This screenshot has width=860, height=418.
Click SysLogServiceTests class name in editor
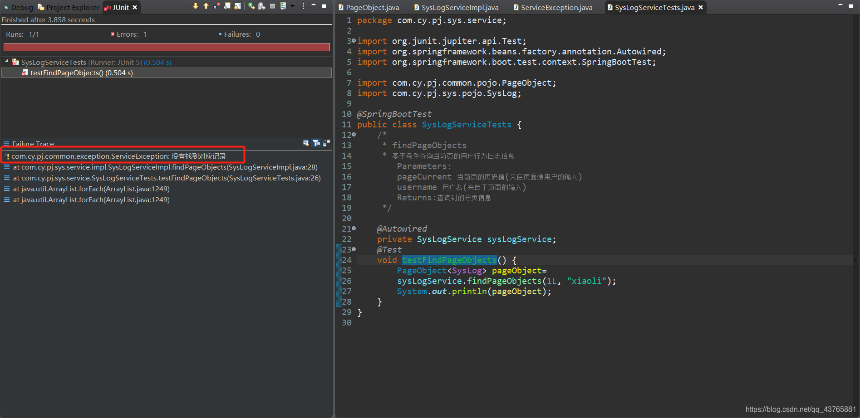(x=467, y=125)
